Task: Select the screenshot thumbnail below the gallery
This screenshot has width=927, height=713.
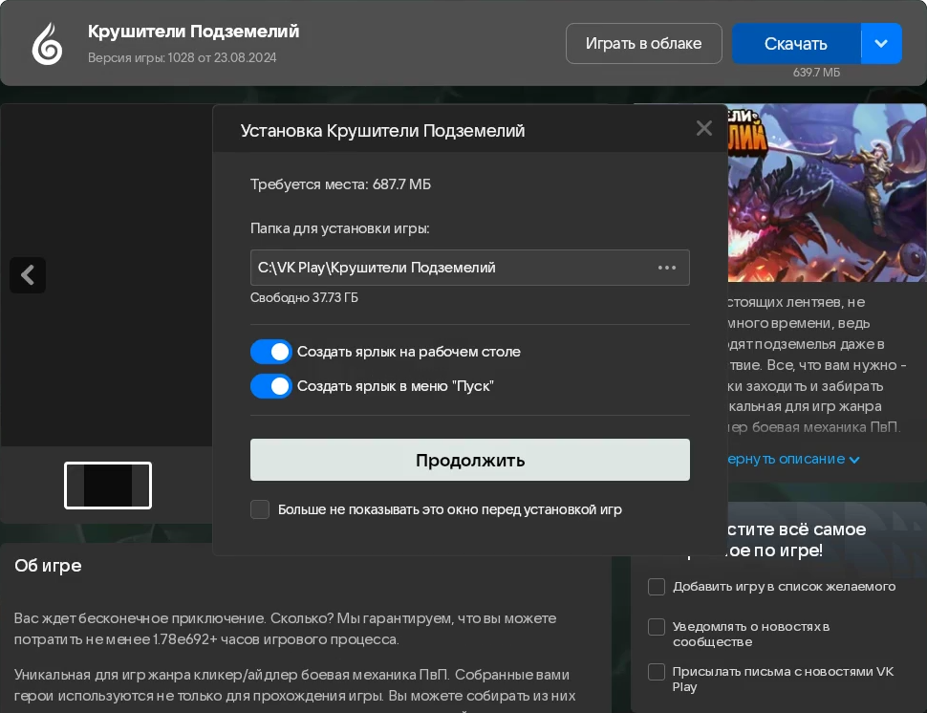Action: [108, 486]
